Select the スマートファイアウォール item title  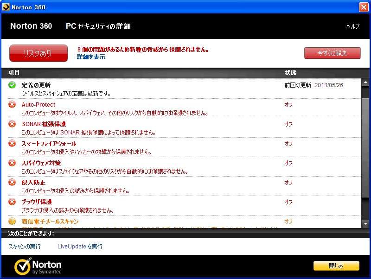(x=49, y=144)
